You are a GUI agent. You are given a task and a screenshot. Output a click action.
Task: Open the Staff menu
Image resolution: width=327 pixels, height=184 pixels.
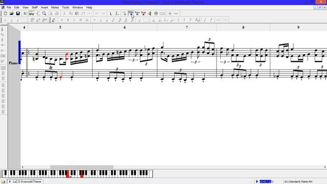tap(35, 7)
